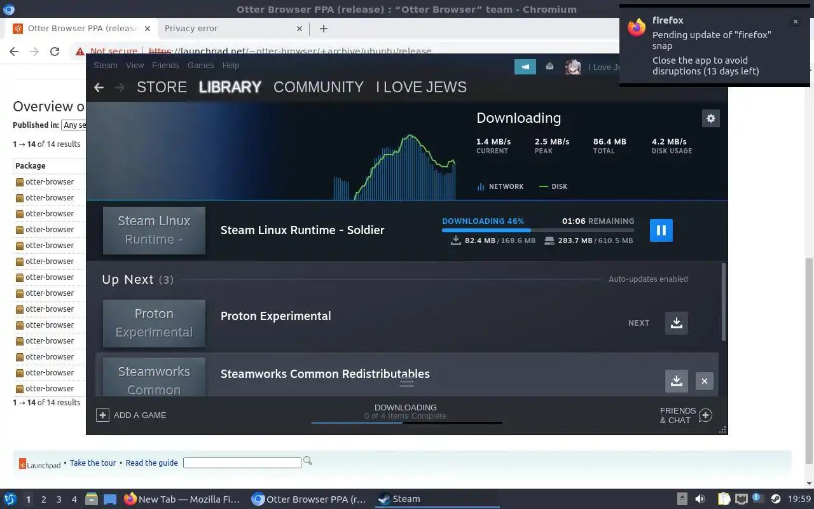Close the Privacy error tab
This screenshot has width=814, height=509.
[x=300, y=28]
